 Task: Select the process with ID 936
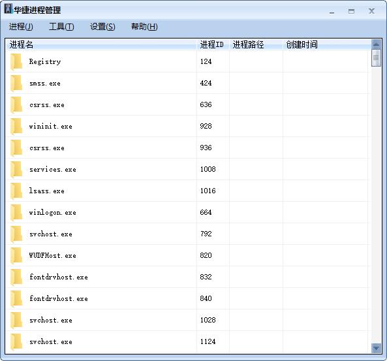(x=188, y=148)
